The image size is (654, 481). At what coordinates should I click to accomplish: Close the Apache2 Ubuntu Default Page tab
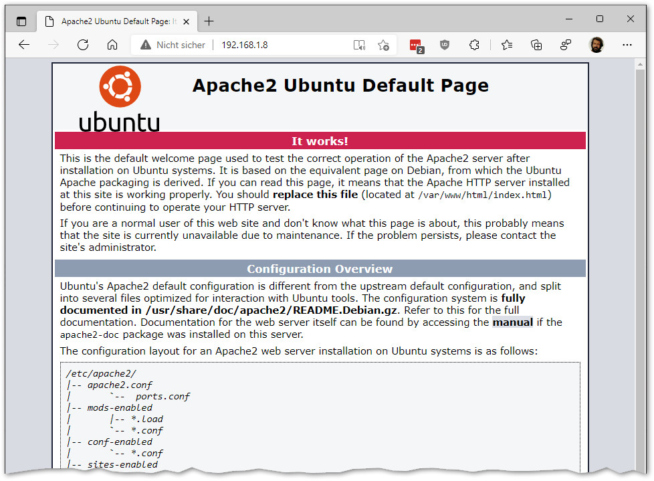coord(187,21)
